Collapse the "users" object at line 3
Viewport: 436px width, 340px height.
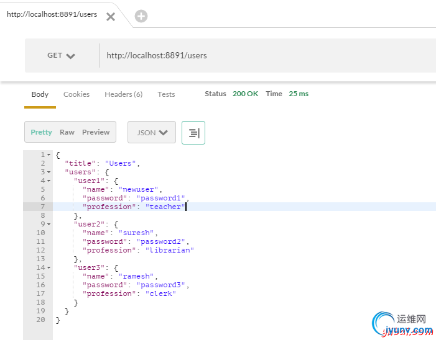coord(49,172)
